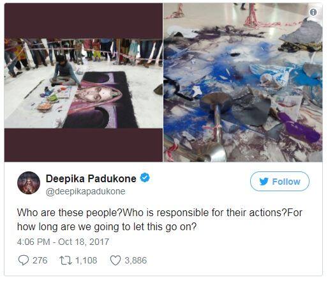
Task: Click the dark bar above the left photo
Action: coord(84,20)
